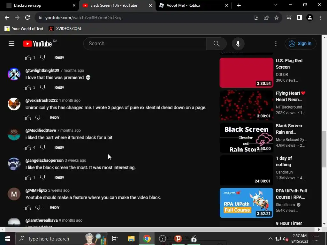
Task: Reply to the @ModifiedSteve comment
Action: 59,147
